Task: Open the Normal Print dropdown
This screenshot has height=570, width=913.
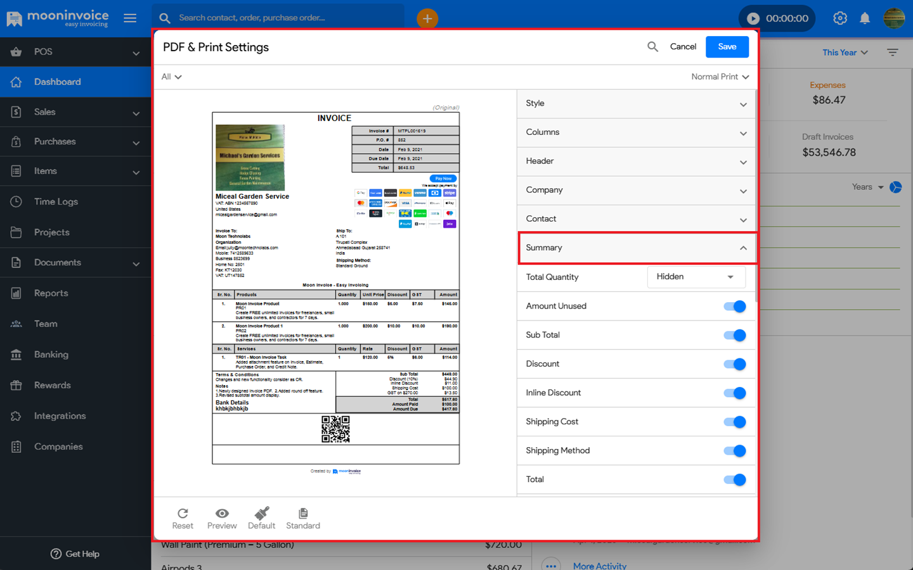Action: point(720,77)
